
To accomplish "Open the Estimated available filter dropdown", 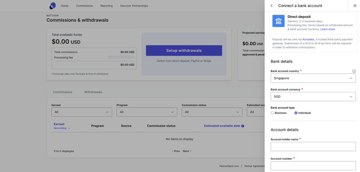I will (x=256, y=112).
